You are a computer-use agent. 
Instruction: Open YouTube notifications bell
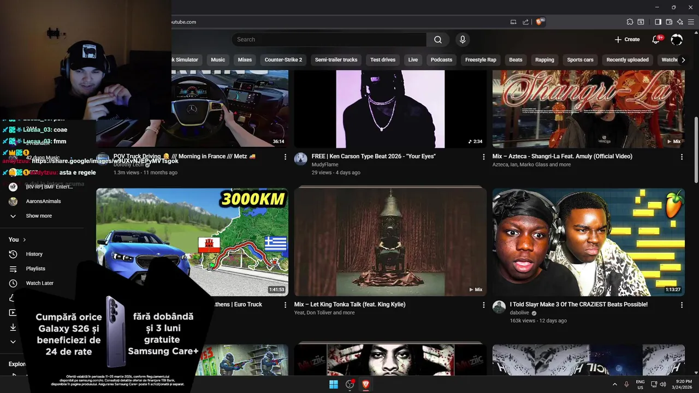coord(657,39)
